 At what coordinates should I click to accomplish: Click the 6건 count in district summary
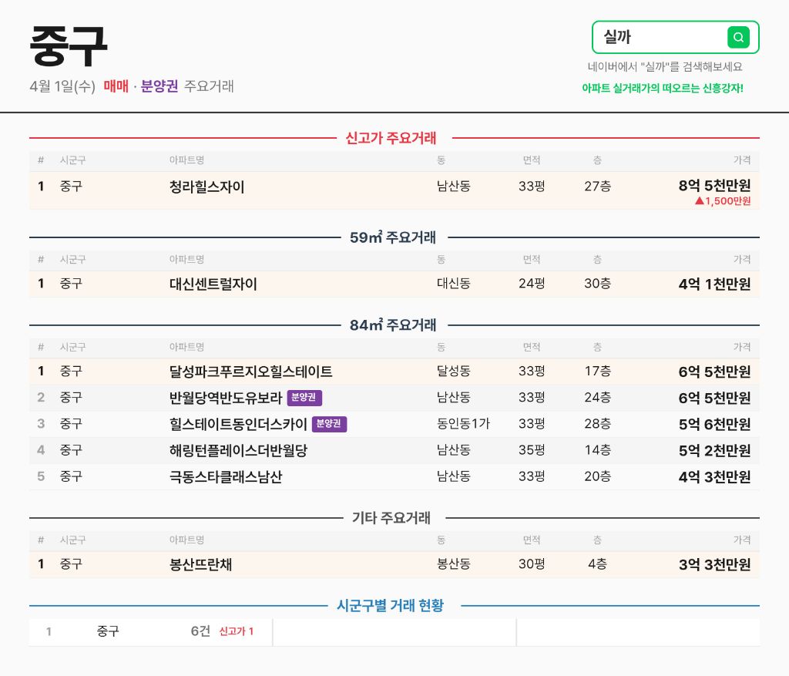(x=200, y=631)
